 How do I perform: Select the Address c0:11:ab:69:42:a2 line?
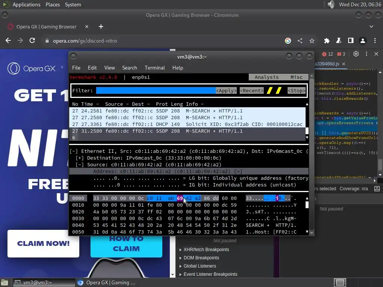pyautogui.click(x=189, y=171)
